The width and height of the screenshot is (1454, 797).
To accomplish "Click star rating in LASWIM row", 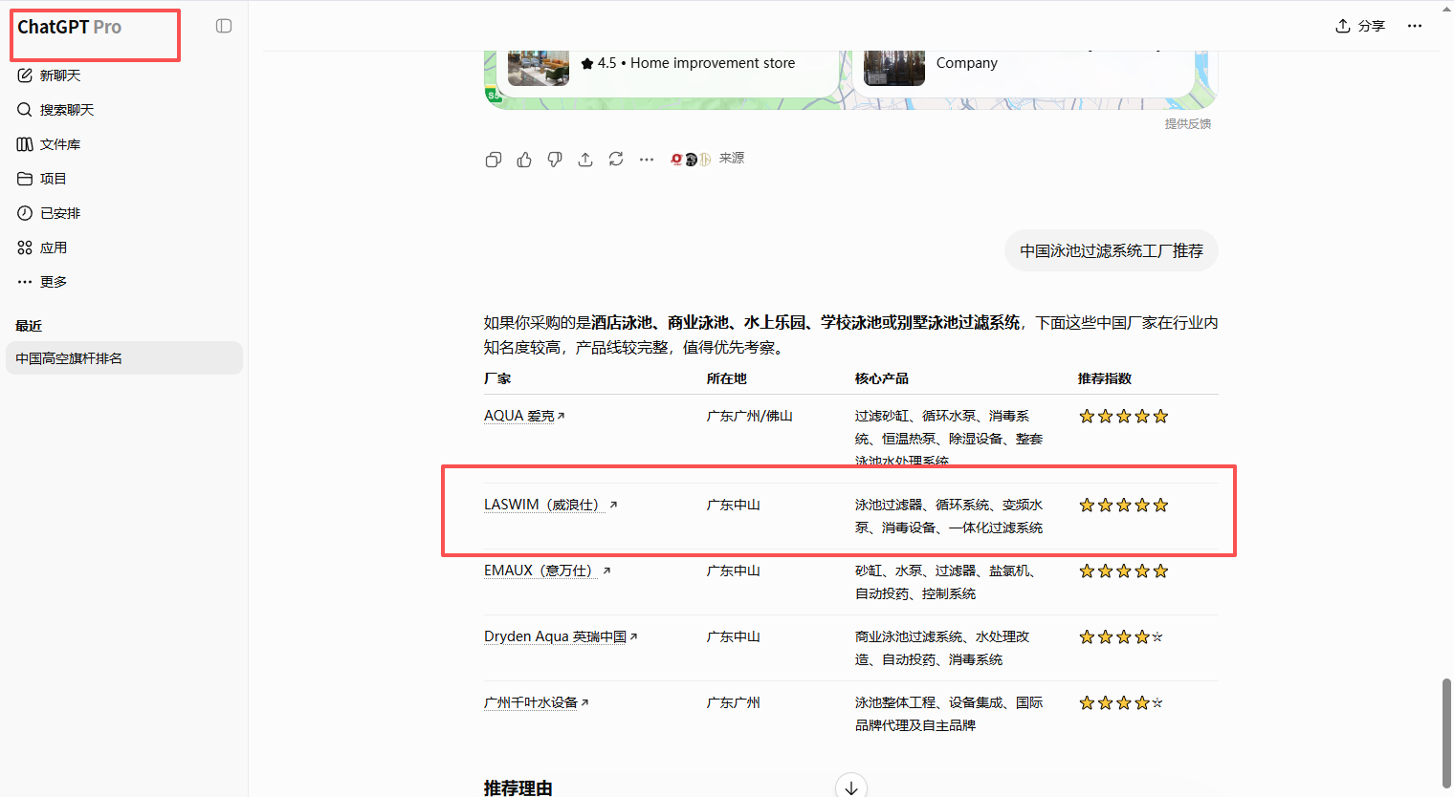I will 1124,505.
